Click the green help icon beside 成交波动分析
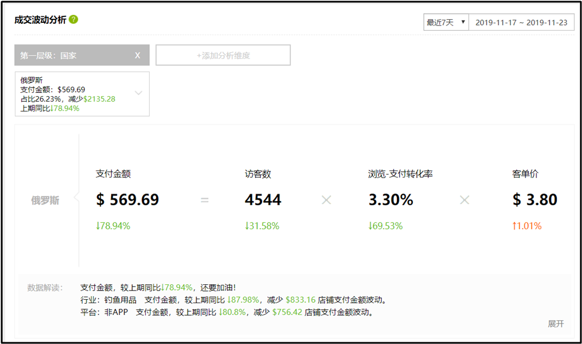 [73, 19]
